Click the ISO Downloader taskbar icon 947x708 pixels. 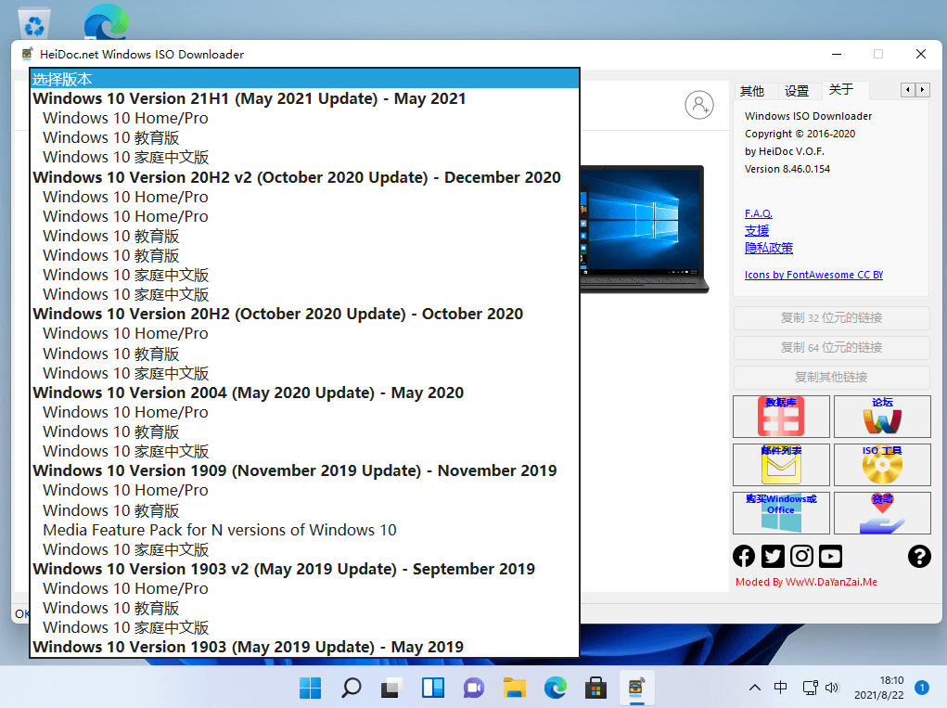(636, 688)
